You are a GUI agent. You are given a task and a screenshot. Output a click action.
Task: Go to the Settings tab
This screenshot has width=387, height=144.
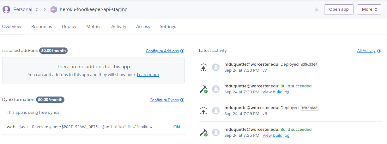coord(168,27)
